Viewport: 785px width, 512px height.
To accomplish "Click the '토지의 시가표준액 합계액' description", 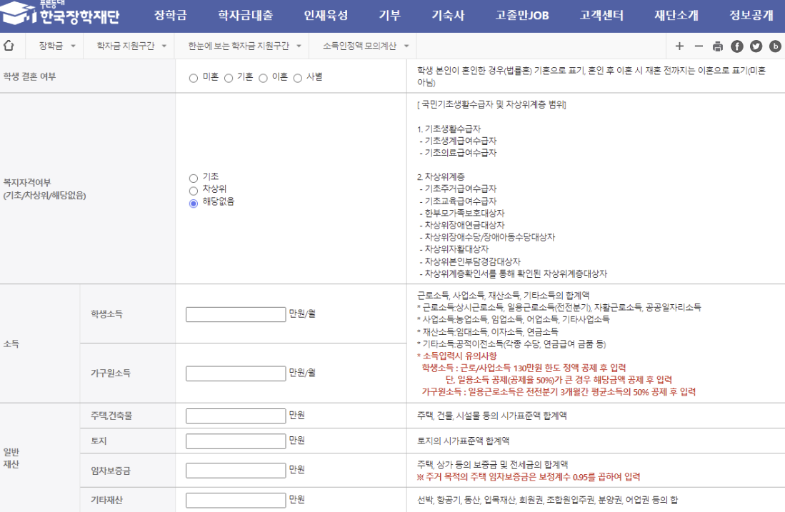I will [463, 441].
